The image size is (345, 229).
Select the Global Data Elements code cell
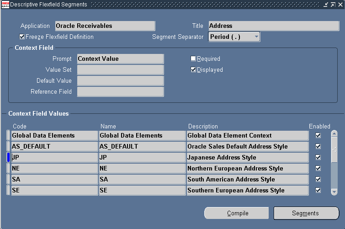54,135
